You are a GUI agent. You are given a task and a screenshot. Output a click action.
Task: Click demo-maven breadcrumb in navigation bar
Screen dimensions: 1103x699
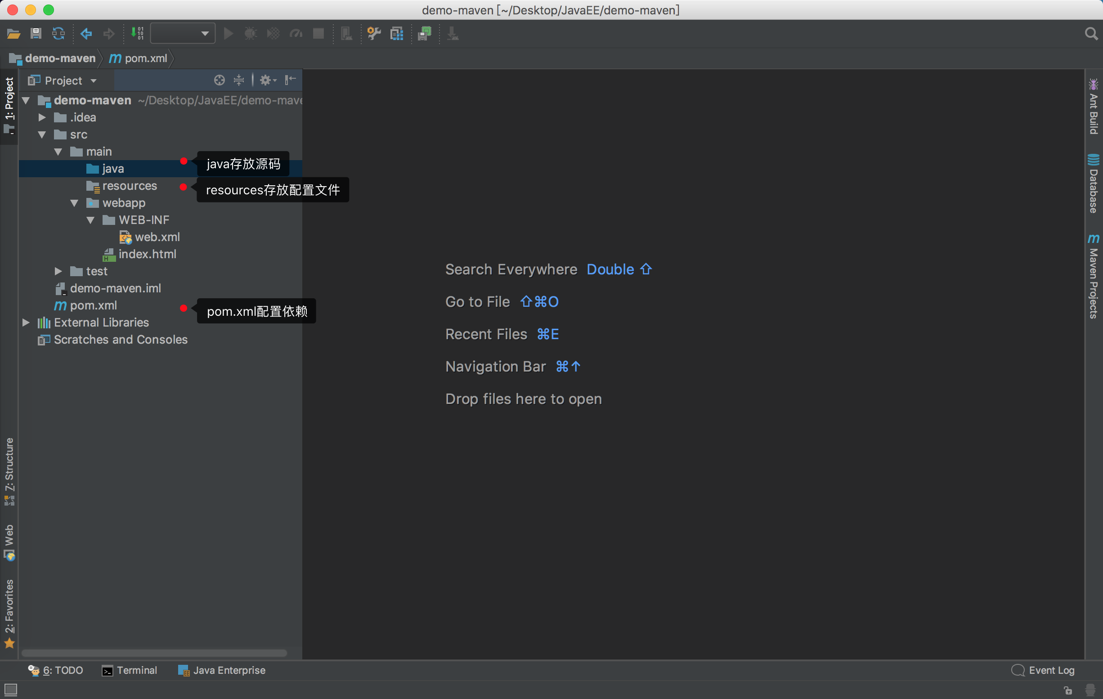53,58
